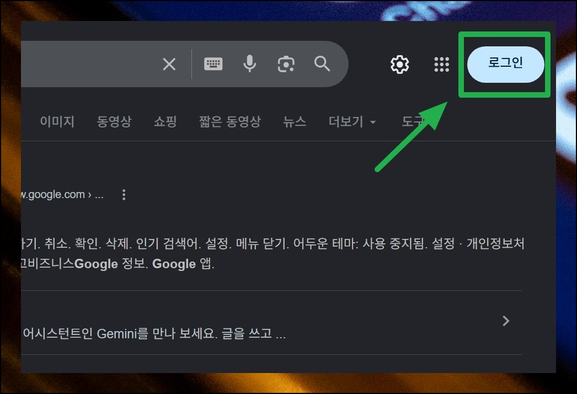
Task: Switch to the 쇼핑 tab
Action: [x=165, y=121]
